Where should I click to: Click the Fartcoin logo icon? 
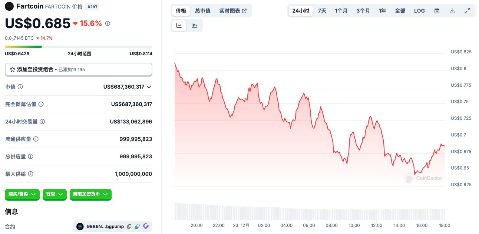[x=9, y=6]
